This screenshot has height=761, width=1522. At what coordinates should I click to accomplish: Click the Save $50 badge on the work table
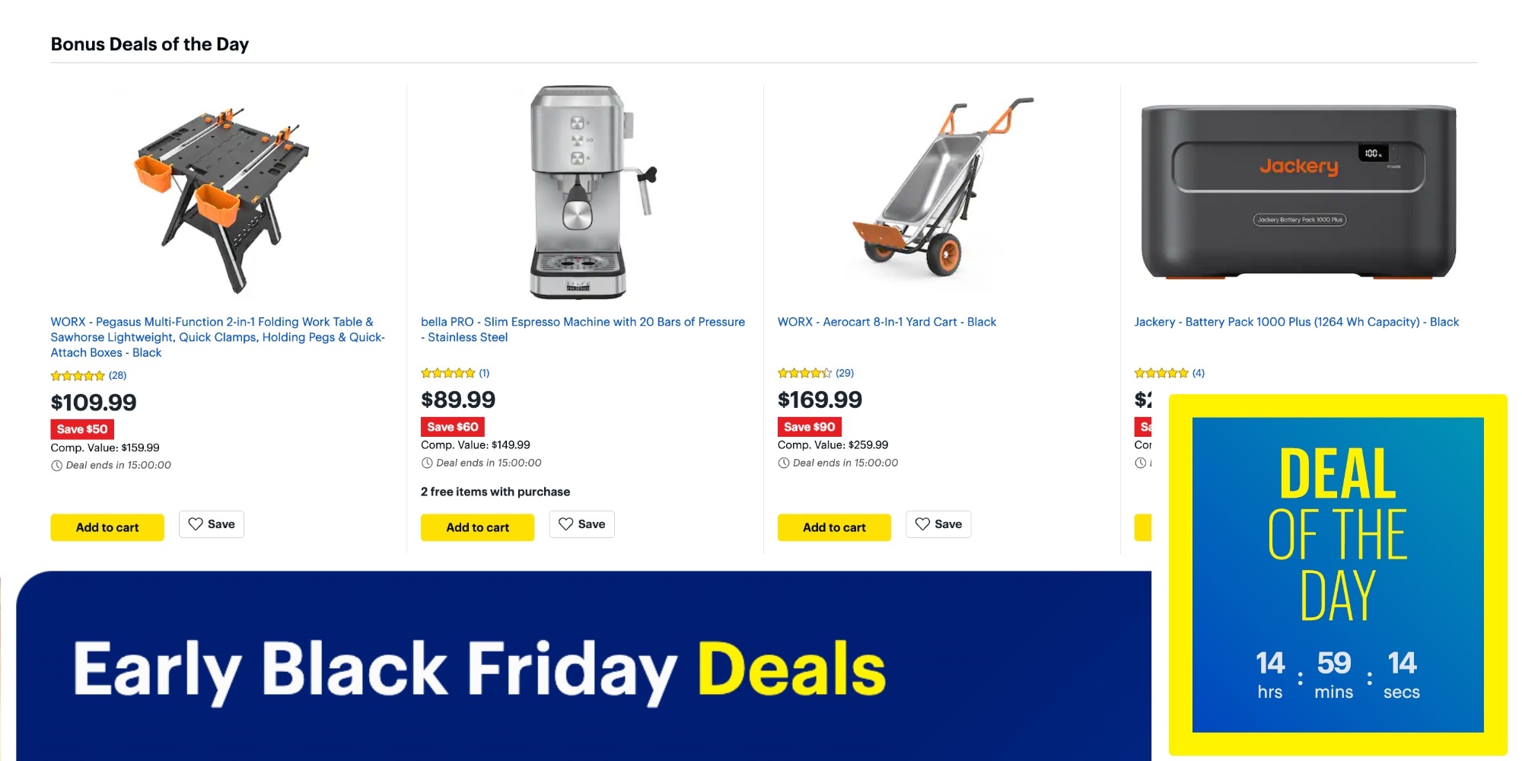click(81, 429)
